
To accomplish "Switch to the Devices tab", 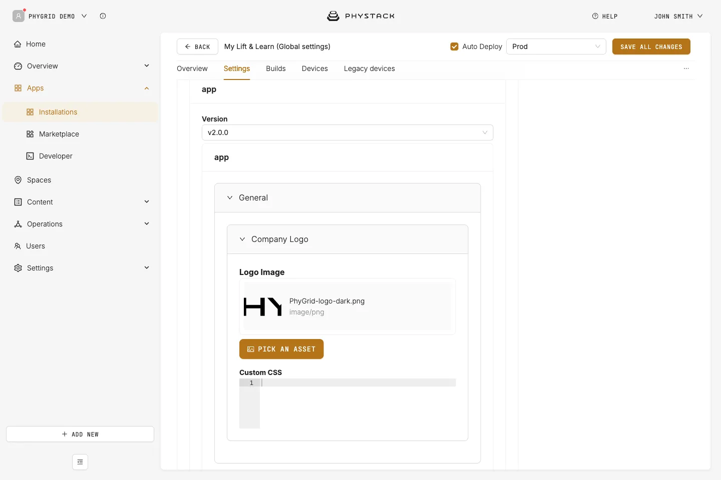I will [315, 68].
